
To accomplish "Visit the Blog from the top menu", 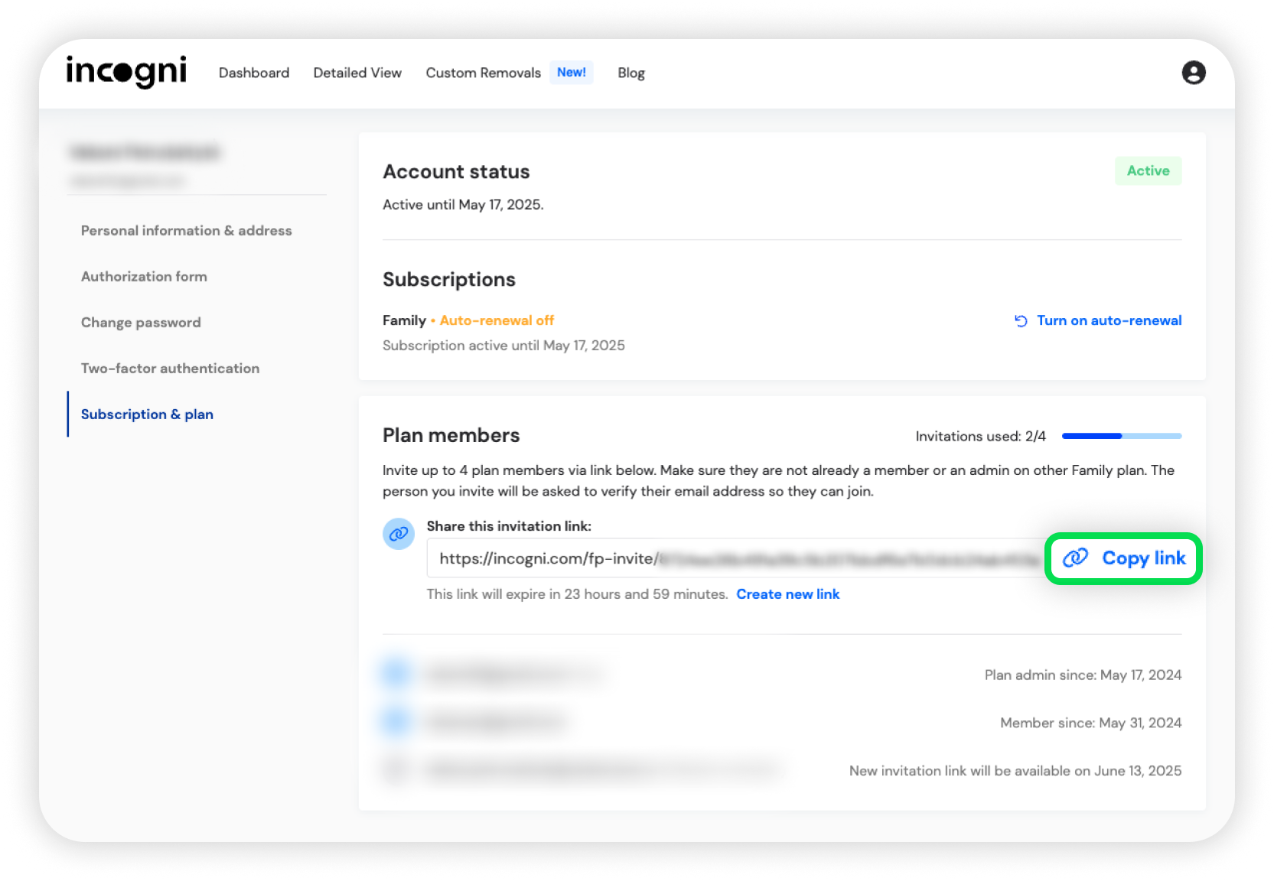I will (x=631, y=73).
